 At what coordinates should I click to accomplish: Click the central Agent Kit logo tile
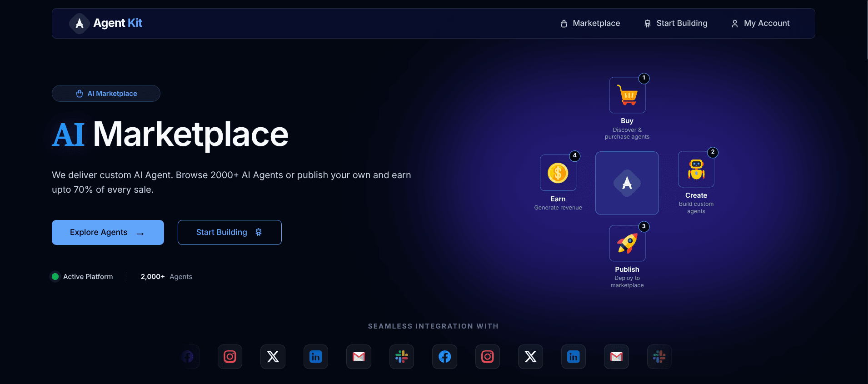tap(627, 183)
